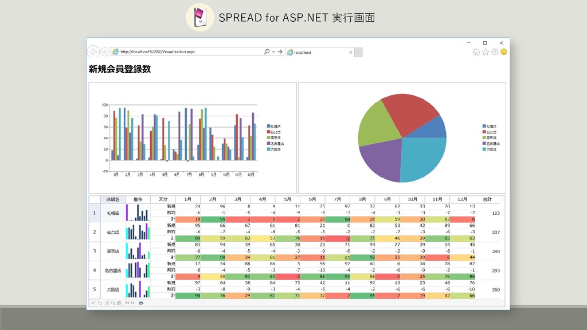Click the 合計 column header

click(x=487, y=199)
